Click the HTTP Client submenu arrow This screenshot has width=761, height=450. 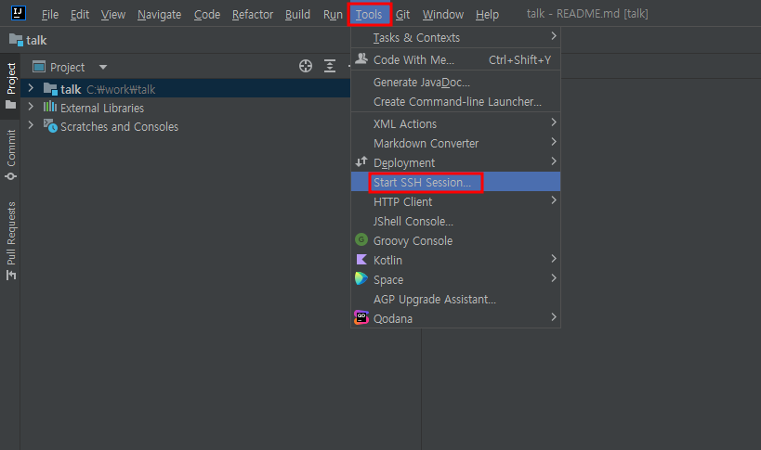pos(553,199)
